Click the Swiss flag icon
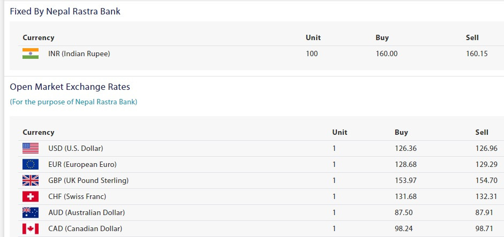 [31, 196]
